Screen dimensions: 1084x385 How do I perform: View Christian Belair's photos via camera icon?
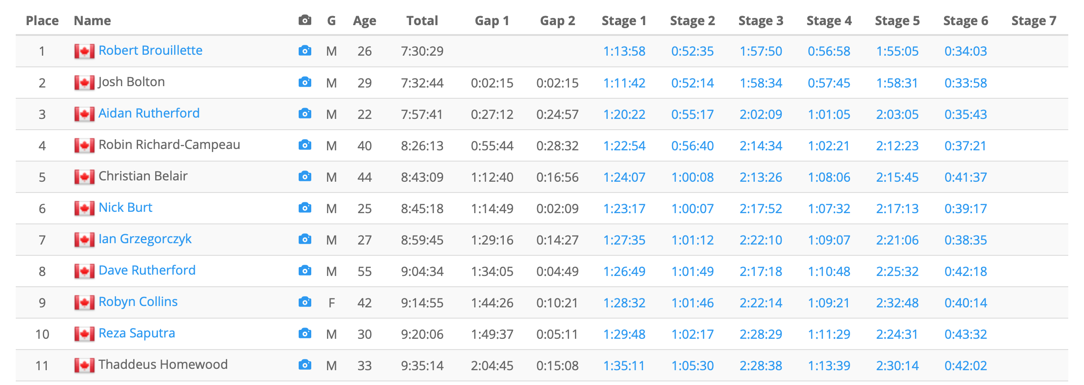(305, 176)
